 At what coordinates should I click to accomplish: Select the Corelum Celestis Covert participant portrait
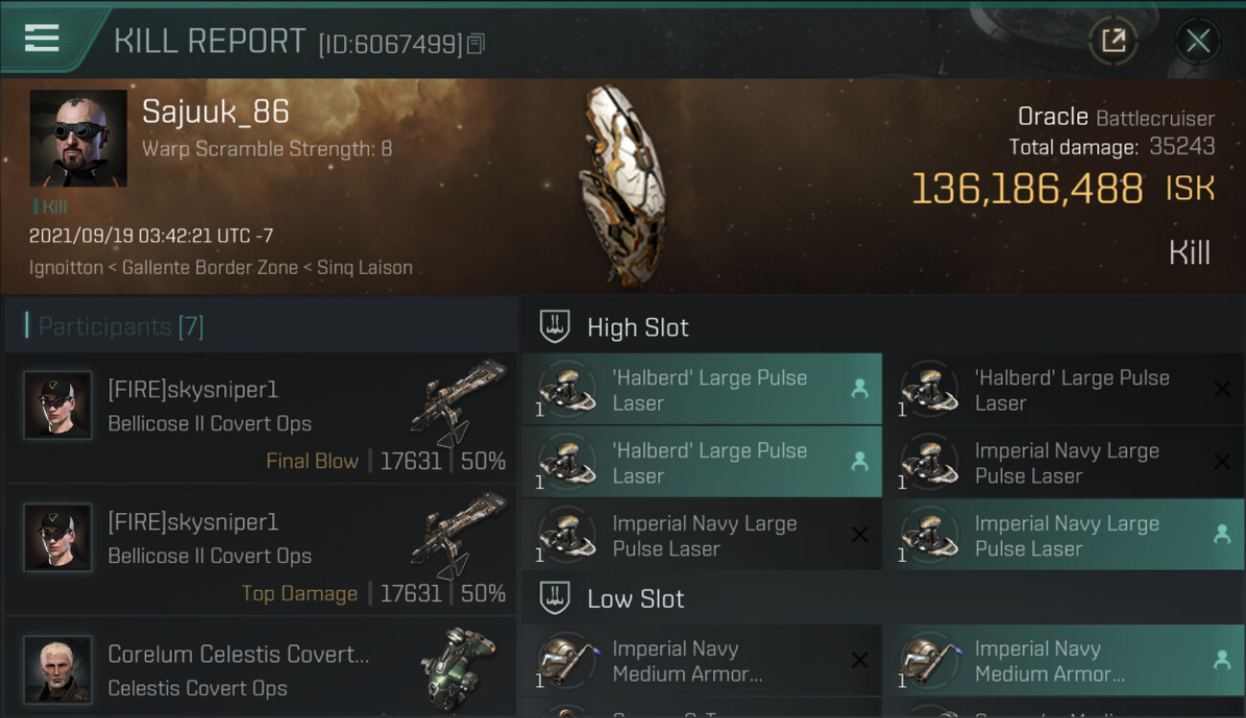coord(58,668)
